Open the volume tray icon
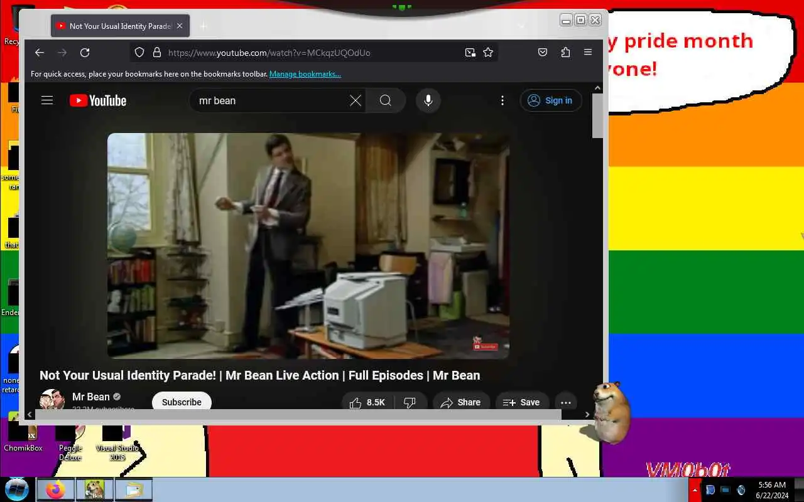 [x=741, y=489]
